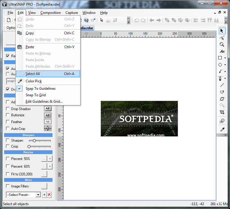
Task: Click the Drop Shadow AB settings button
Action: (48, 109)
